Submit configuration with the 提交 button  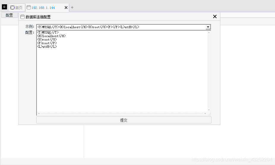[x=124, y=120]
